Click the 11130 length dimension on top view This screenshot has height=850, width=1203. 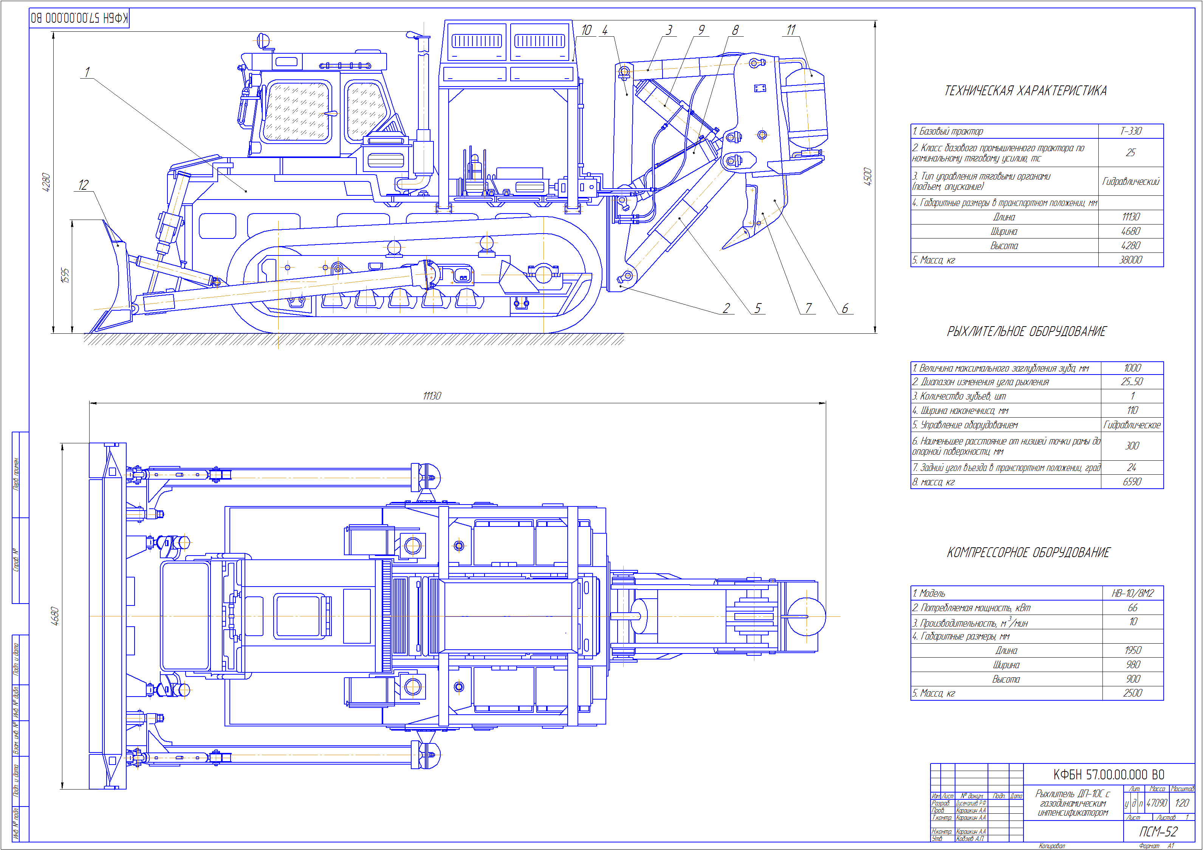(432, 396)
